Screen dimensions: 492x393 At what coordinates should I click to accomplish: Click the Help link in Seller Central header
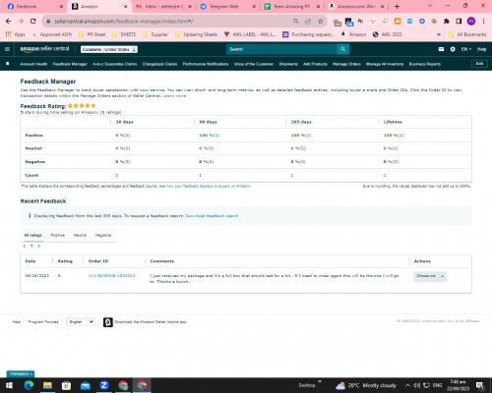pyautogui.click(x=481, y=49)
